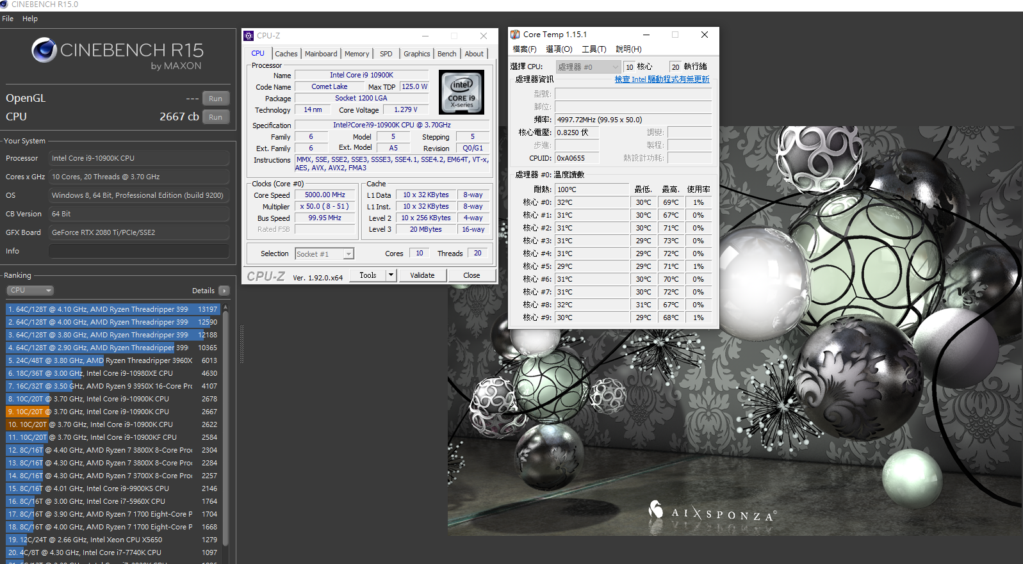Switch to the About tab in CPU-Z

point(475,54)
